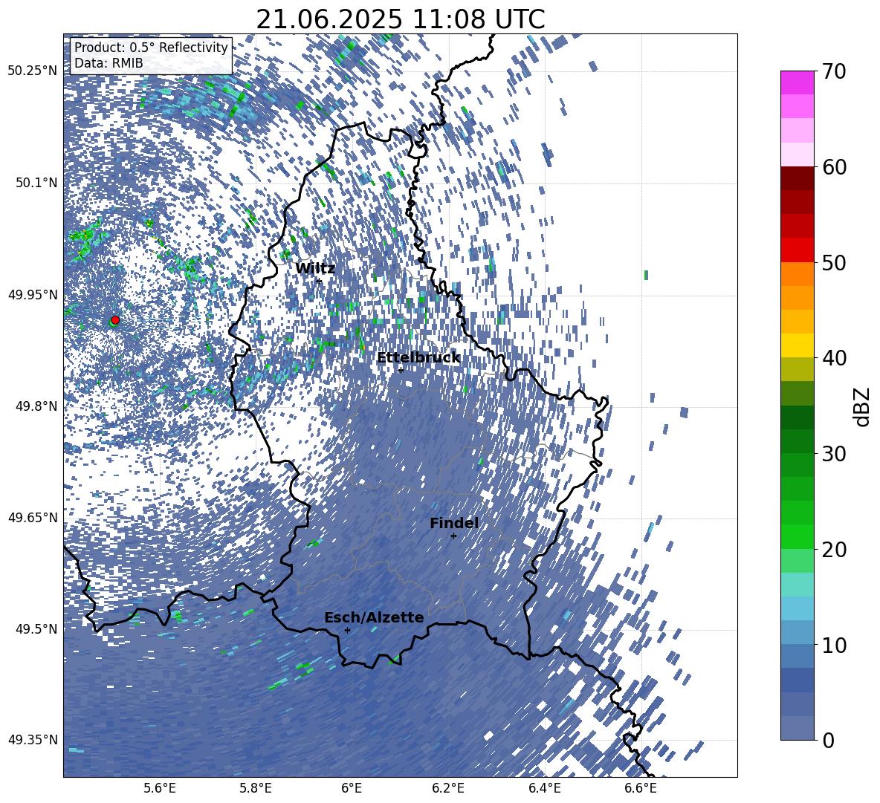Image resolution: width=880 pixels, height=803 pixels.
Task: Click the cross marker below Wiltz
Action: click(x=319, y=281)
